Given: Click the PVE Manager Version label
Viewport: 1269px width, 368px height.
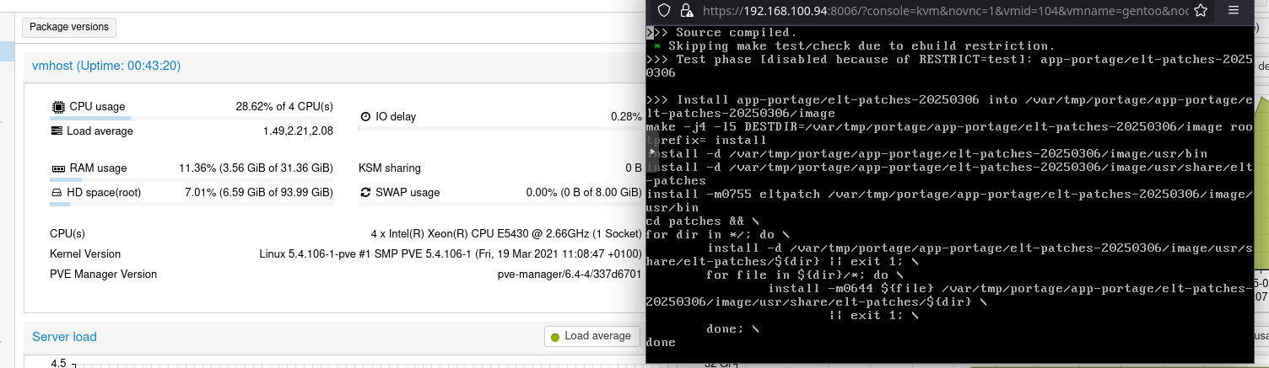Looking at the screenshot, I should 104,275.
